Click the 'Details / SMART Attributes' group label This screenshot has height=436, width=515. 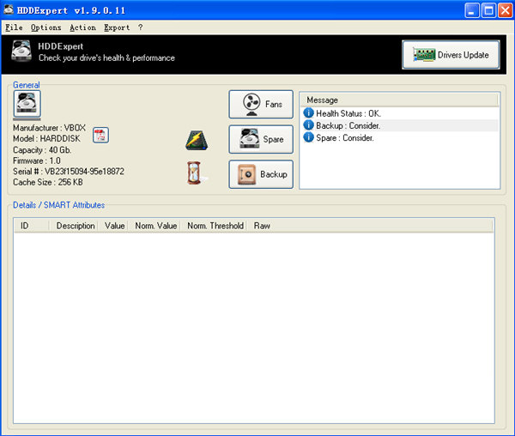(58, 205)
